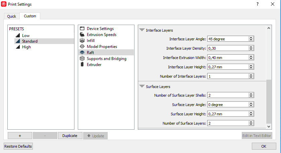Collapse the Interface Layers section
The height and width of the screenshot is (153, 281).
point(142,30)
